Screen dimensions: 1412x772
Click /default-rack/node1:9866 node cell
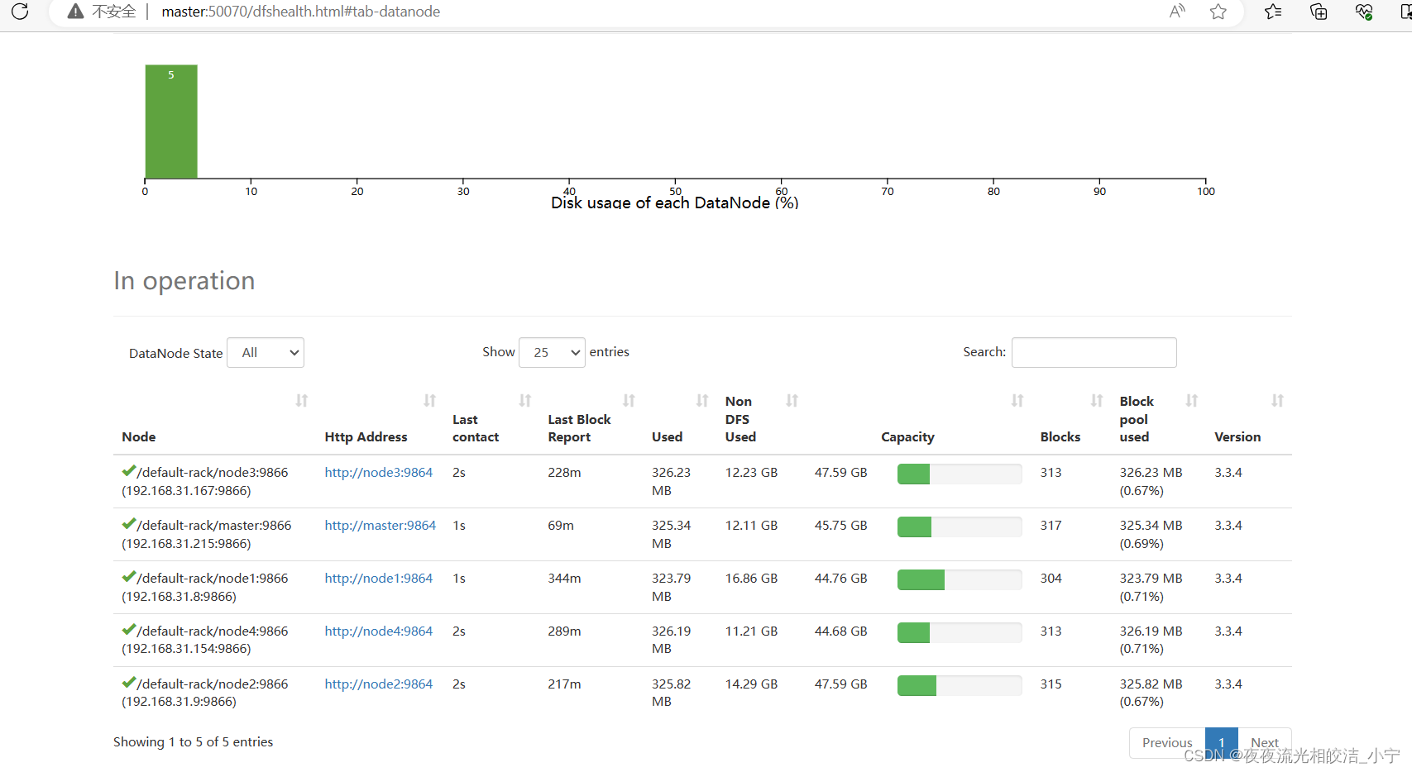pos(205,587)
